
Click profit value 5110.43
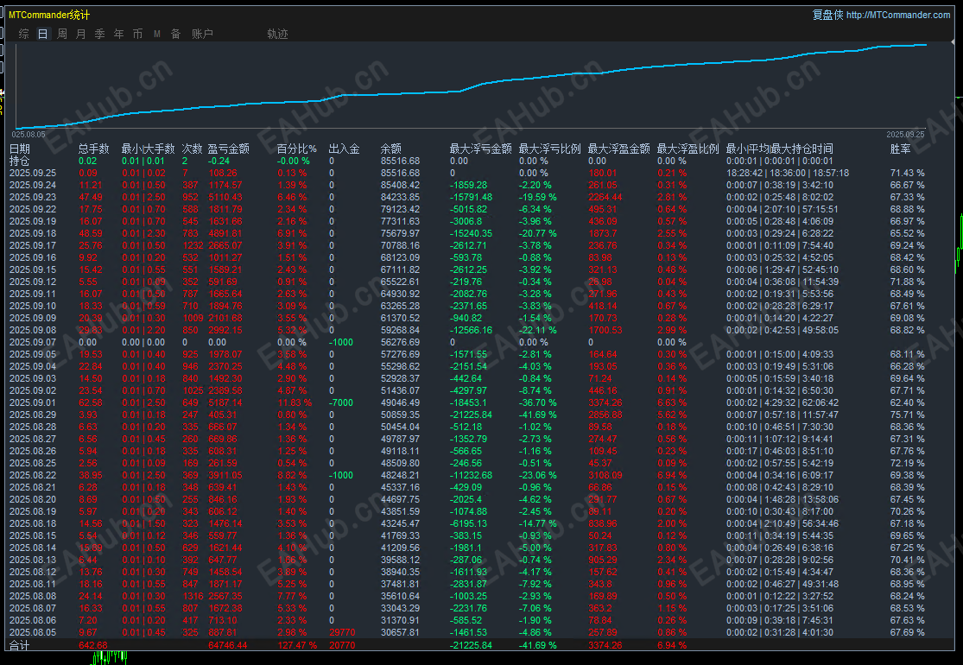click(225, 197)
